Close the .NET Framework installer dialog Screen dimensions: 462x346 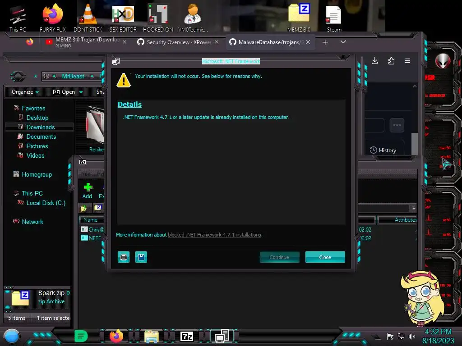point(325,257)
